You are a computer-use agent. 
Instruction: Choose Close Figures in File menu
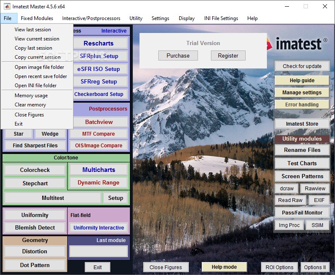pyautogui.click(x=37, y=115)
